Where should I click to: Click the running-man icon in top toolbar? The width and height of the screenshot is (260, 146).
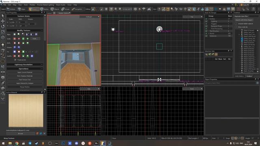pos(198,9)
